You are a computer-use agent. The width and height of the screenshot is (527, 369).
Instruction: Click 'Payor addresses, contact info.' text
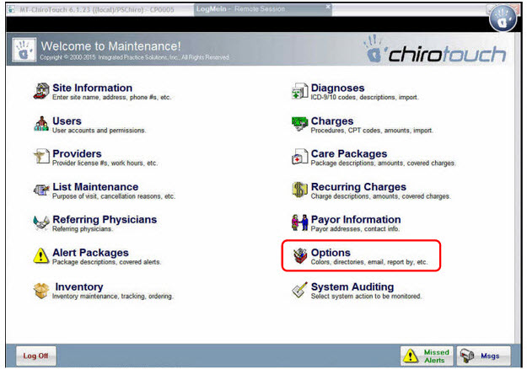click(355, 229)
